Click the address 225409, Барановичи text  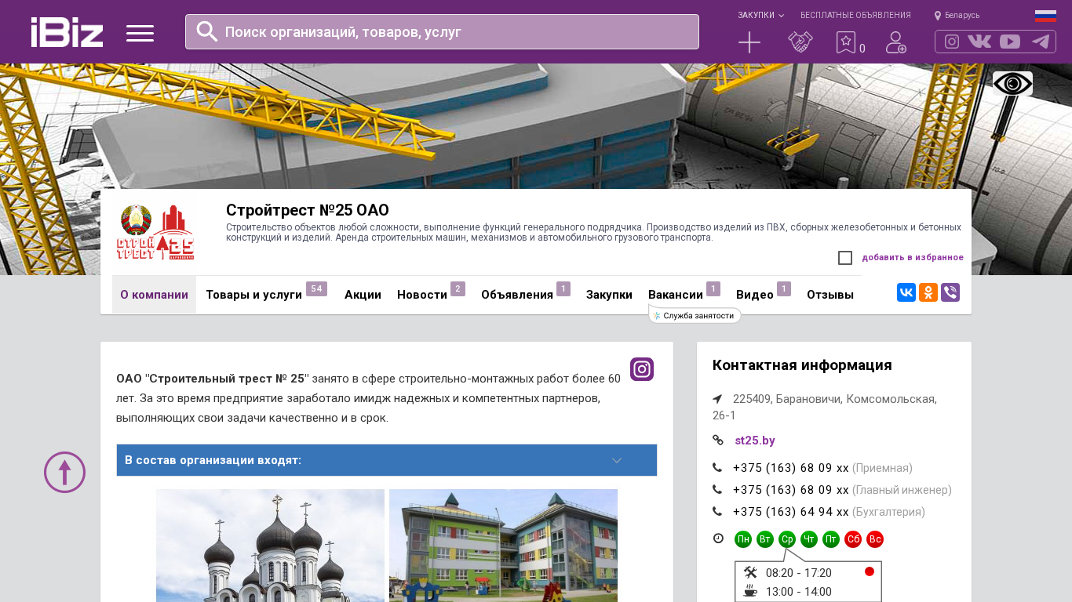(825, 407)
